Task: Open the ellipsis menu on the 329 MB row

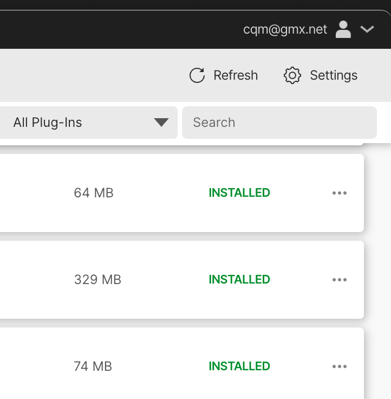Action: tap(340, 280)
